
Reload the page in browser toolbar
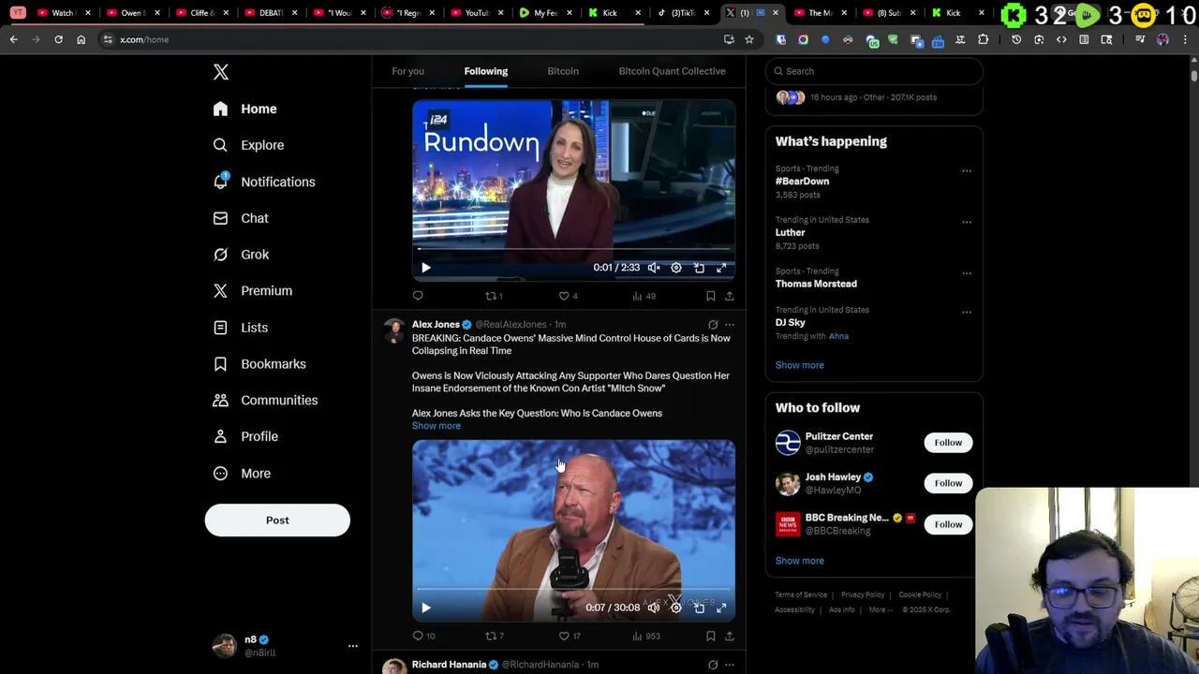(58, 39)
